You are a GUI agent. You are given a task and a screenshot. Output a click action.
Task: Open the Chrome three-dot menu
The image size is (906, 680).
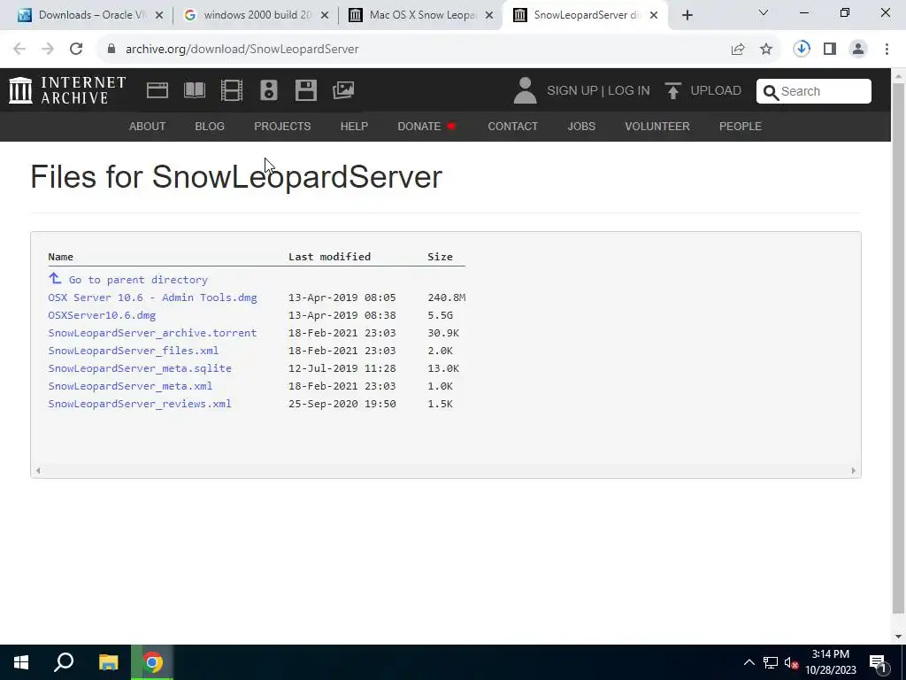click(887, 50)
